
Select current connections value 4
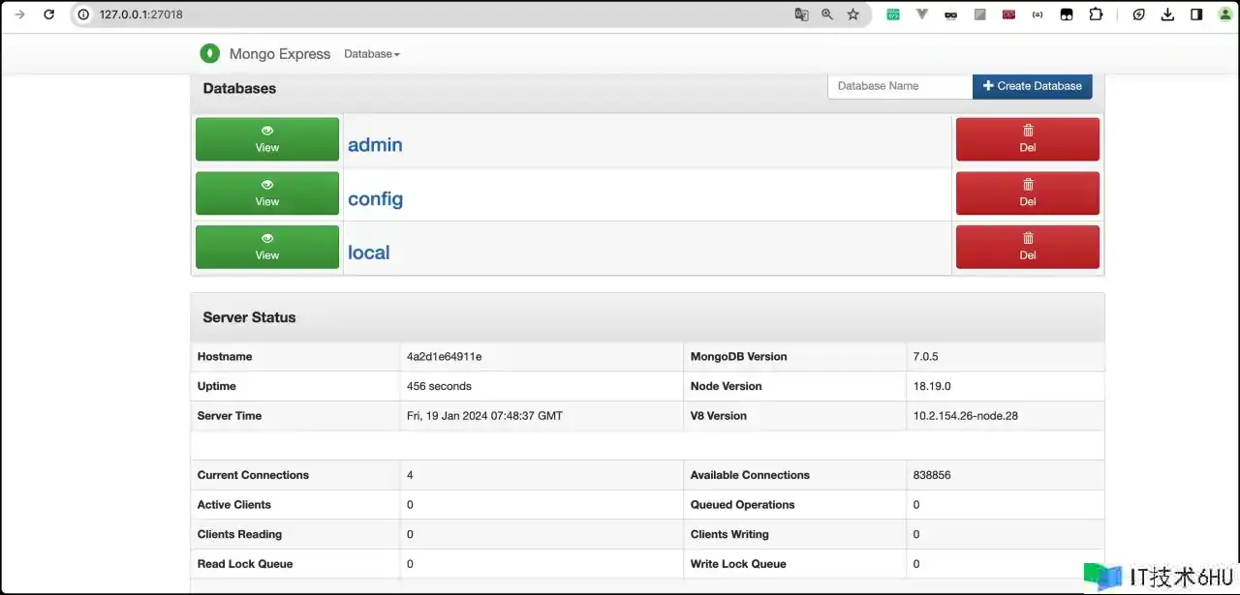pos(411,475)
